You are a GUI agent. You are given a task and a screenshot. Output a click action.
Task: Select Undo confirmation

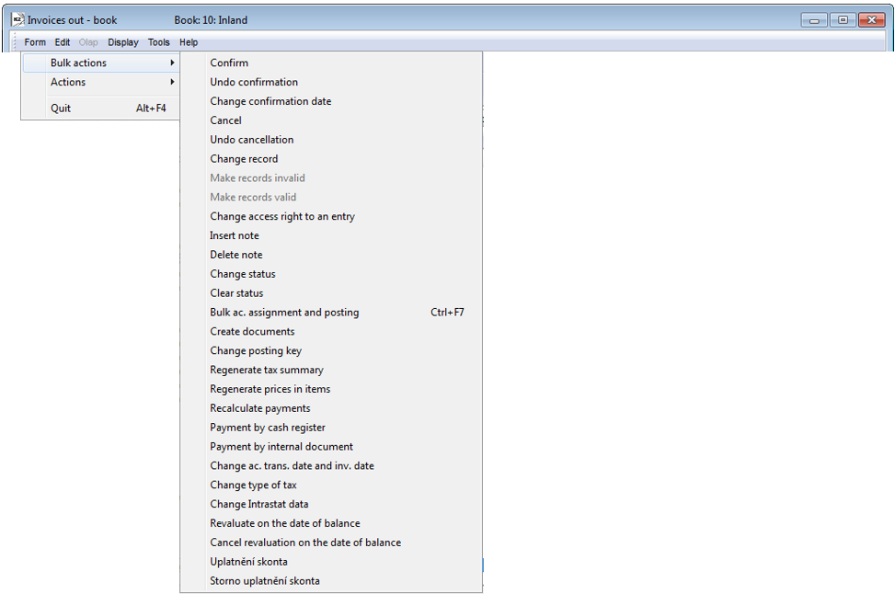(x=331, y=82)
